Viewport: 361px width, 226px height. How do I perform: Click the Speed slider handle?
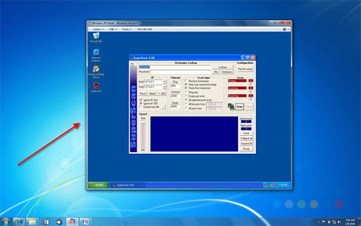coord(143,122)
